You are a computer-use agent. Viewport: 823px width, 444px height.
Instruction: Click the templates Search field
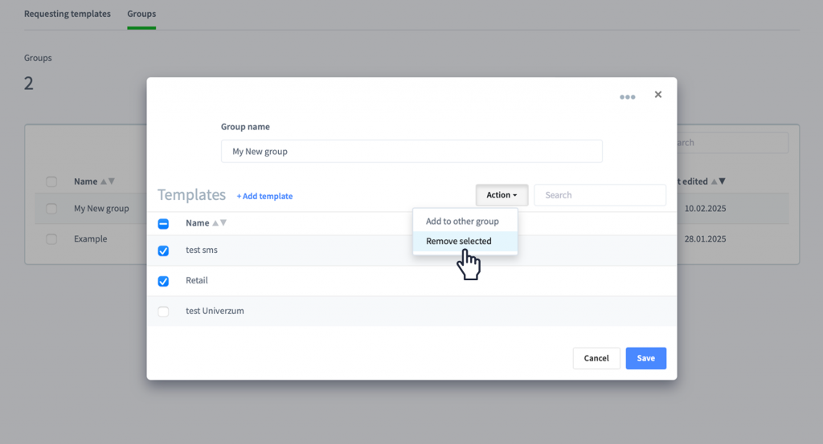(x=600, y=195)
